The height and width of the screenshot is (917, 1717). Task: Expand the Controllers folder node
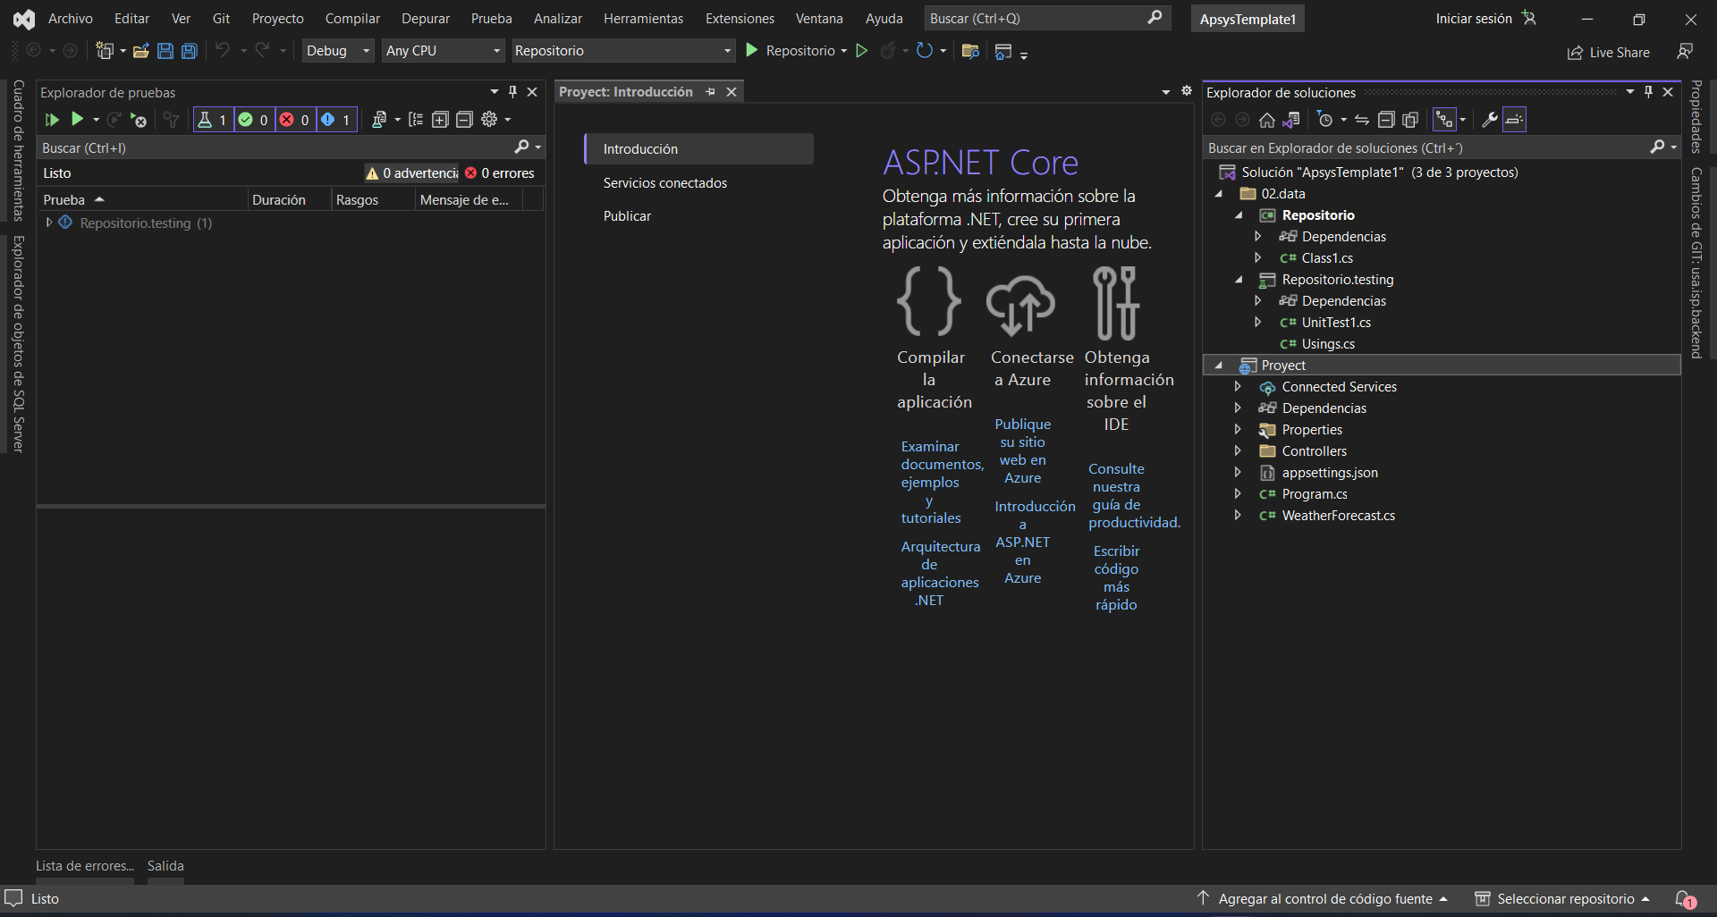1238,451
